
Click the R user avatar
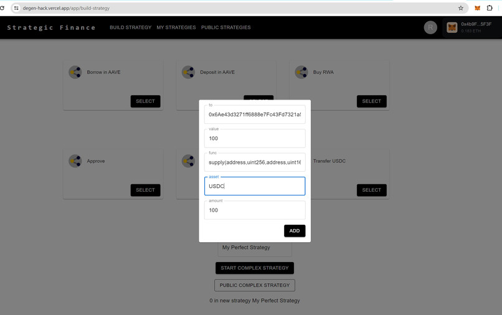430,27
